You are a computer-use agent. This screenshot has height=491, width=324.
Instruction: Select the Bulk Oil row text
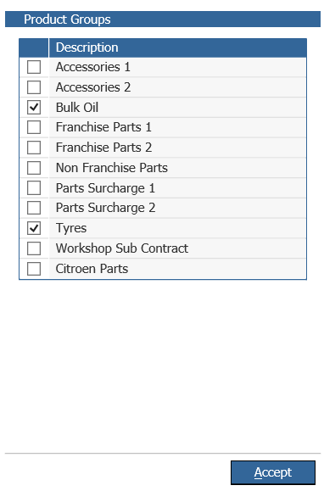[77, 108]
